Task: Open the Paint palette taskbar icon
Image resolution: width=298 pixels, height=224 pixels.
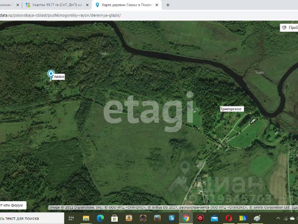Action: coord(257,218)
